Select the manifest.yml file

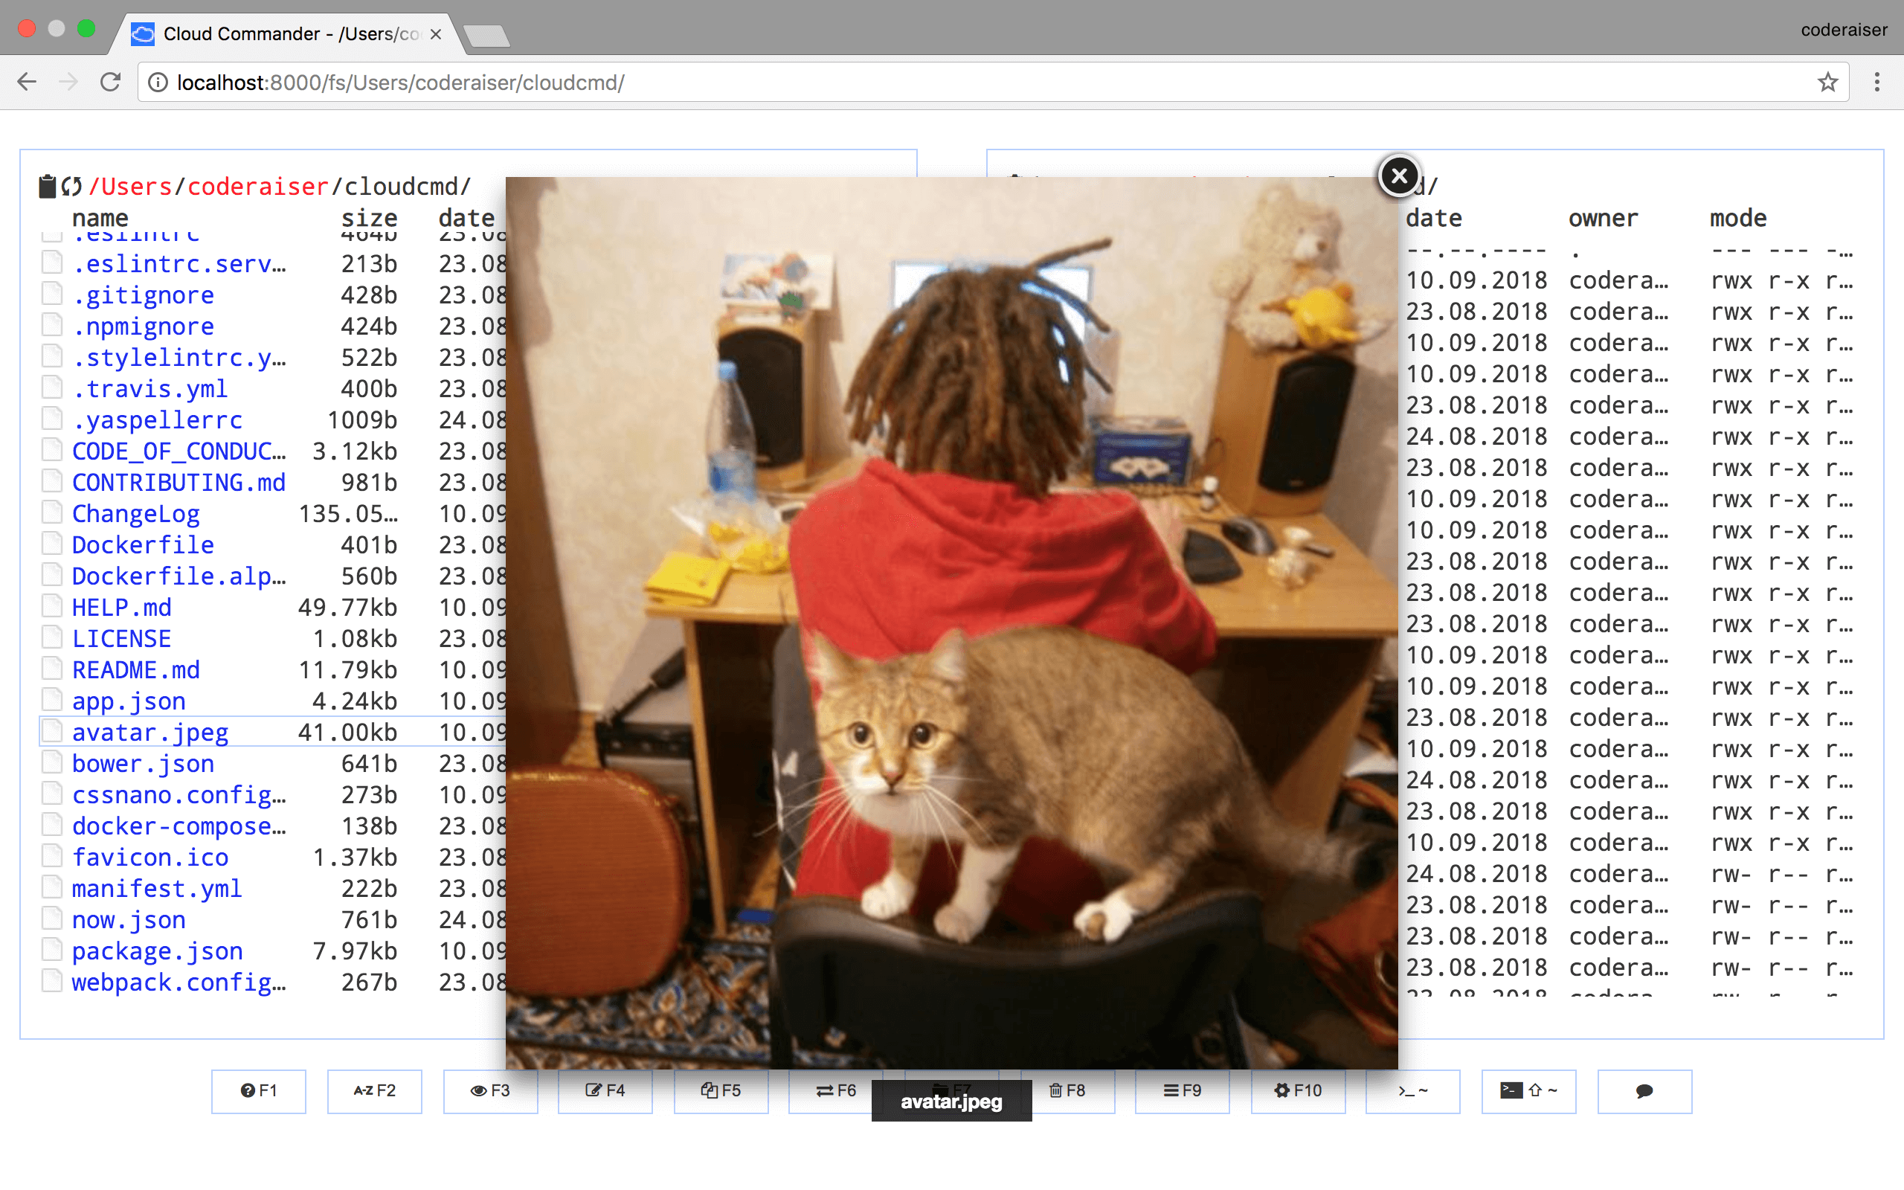point(158,889)
